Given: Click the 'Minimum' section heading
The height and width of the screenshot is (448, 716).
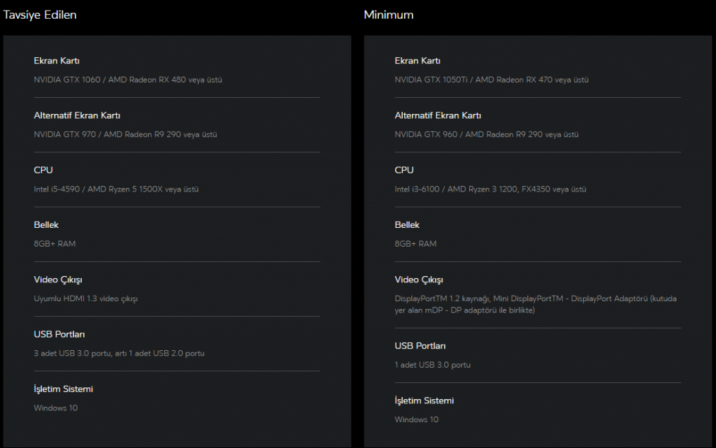Looking at the screenshot, I should coord(388,15).
